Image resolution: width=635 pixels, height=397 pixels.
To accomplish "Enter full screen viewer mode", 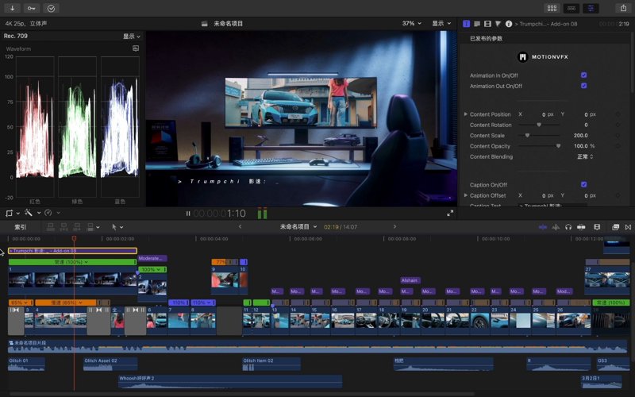I will pos(450,213).
